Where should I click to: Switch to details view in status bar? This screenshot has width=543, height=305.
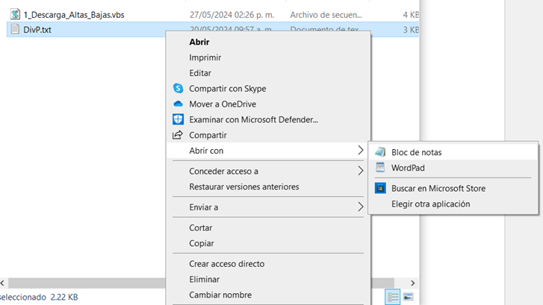pyautogui.click(x=393, y=297)
